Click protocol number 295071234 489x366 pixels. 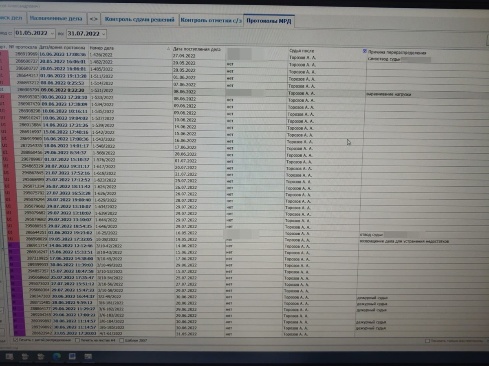(x=34, y=186)
